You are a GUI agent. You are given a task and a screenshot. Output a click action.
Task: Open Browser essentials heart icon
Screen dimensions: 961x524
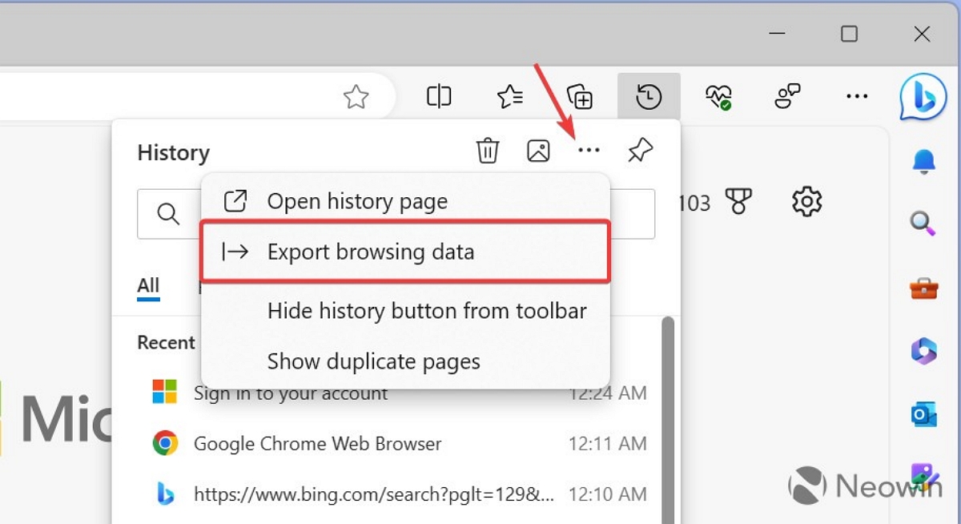(x=718, y=97)
